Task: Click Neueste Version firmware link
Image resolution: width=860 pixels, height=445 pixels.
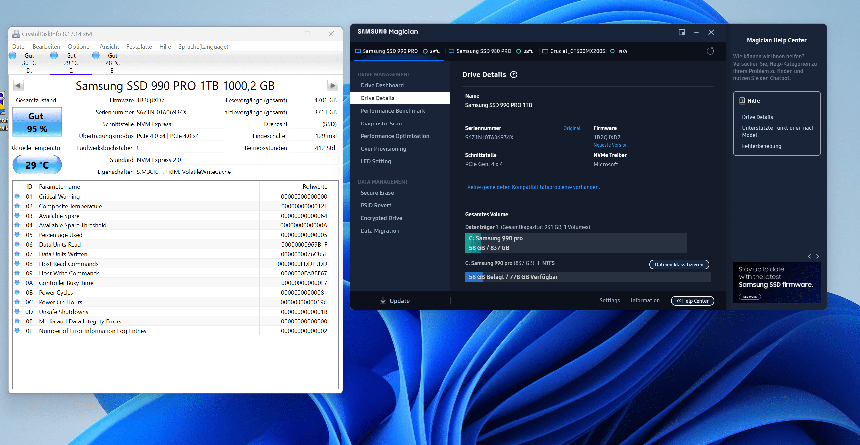Action: click(x=610, y=145)
